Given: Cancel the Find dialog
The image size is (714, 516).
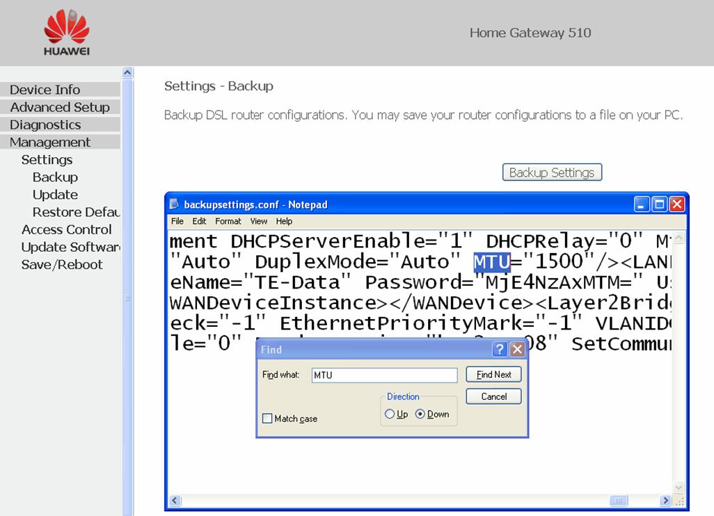Looking at the screenshot, I should [x=493, y=396].
